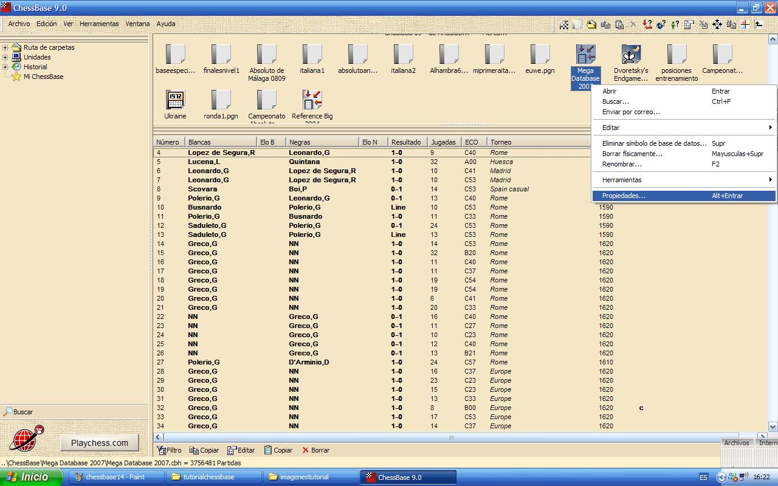Click the open folder toolbar icon
The width and height of the screenshot is (778, 486).
591,24
